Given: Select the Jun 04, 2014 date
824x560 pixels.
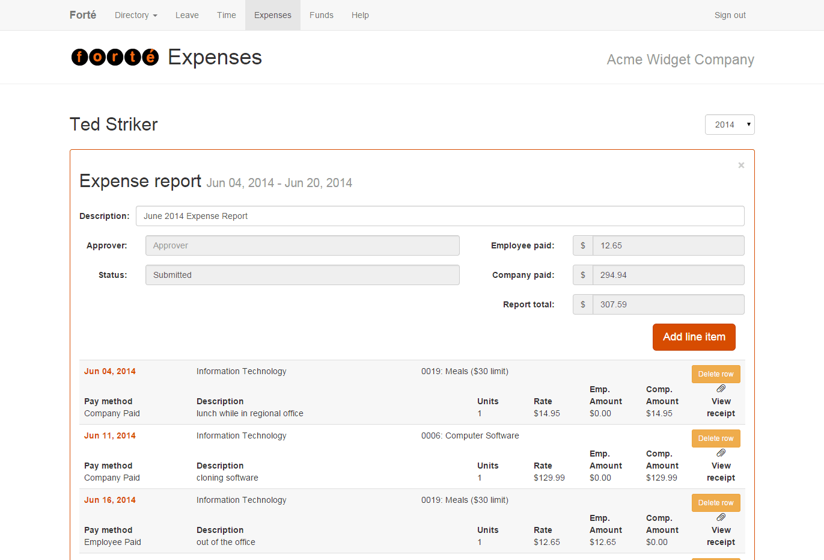Looking at the screenshot, I should click(x=110, y=371).
